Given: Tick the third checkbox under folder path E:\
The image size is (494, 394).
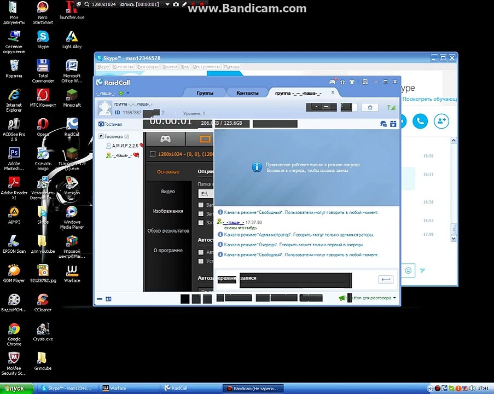Looking at the screenshot, I should coord(201,223).
